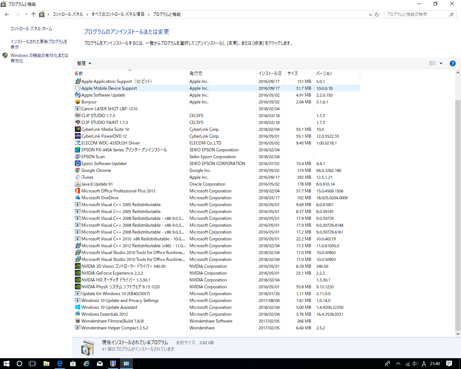461x369 pixels.
Task: Click the Wondershare Filmora icon
Action: (x=78, y=321)
